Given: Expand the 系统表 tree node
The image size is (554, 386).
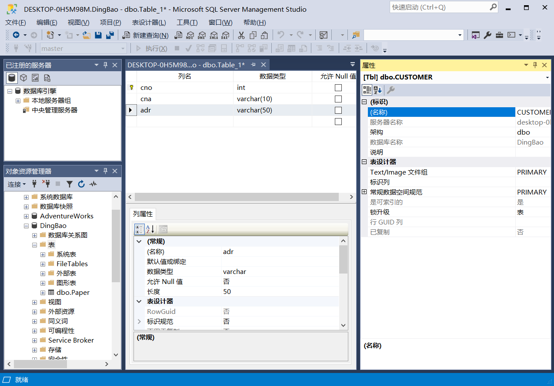Looking at the screenshot, I should (x=42, y=254).
